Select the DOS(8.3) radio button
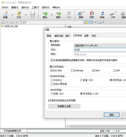Screen dimensions: 126x137 coord(52,80)
